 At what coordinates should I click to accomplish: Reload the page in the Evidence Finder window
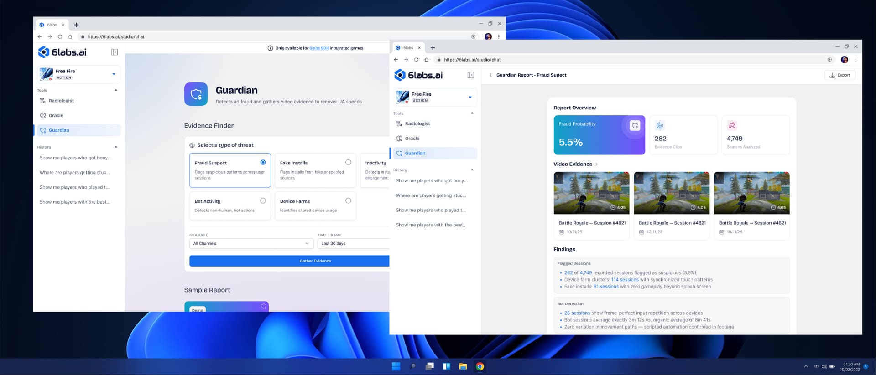(60, 36)
